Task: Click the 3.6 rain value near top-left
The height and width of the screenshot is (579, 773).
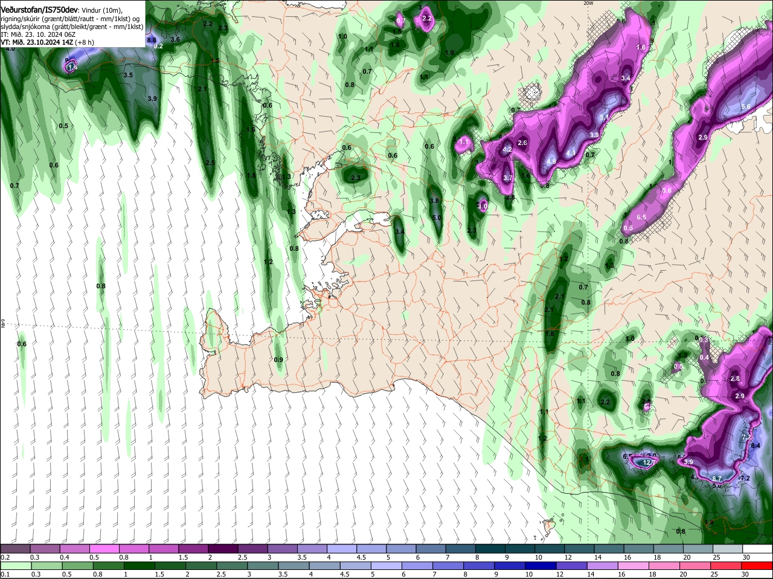Action: click(175, 39)
